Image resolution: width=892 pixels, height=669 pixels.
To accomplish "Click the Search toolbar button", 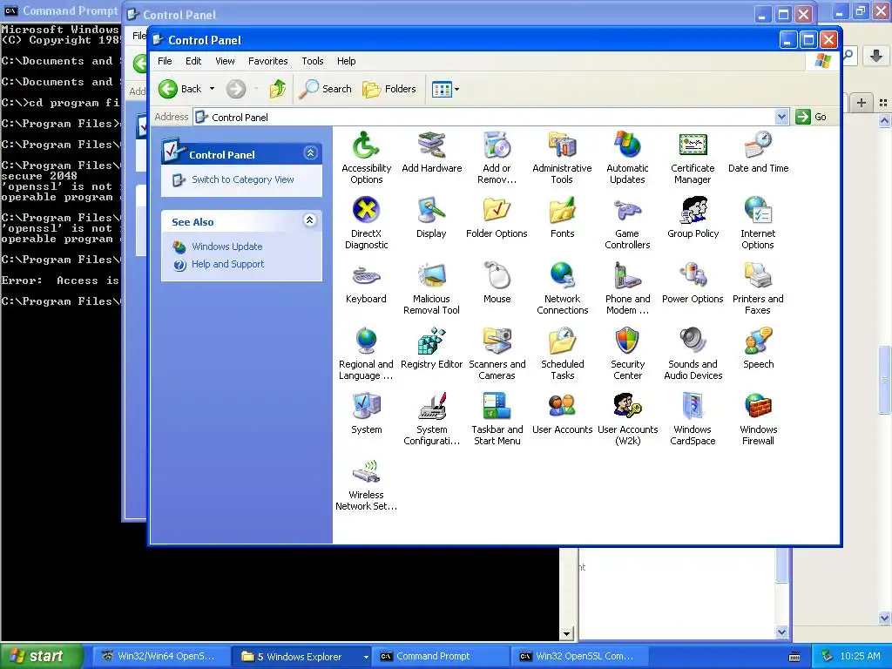I will pyautogui.click(x=326, y=89).
